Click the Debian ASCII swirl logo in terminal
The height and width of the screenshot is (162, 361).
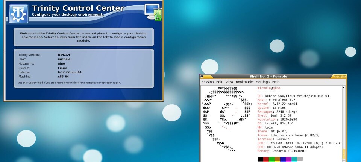pos(227,119)
